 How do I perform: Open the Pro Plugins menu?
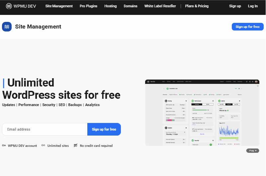tap(88, 6)
